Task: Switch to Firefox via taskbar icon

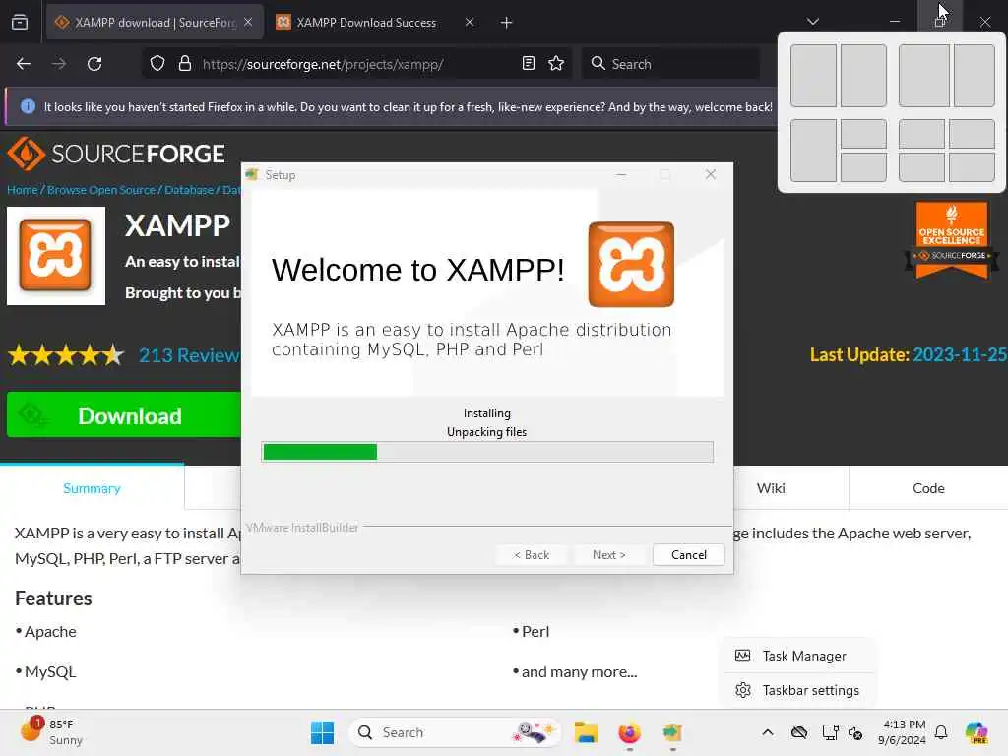Action: (x=629, y=732)
